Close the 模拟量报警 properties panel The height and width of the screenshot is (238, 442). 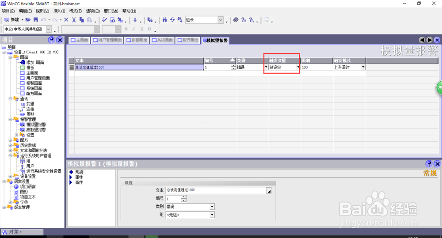pyautogui.click(x=437, y=164)
